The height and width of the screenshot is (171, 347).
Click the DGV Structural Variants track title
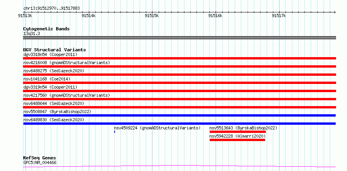tap(55, 50)
